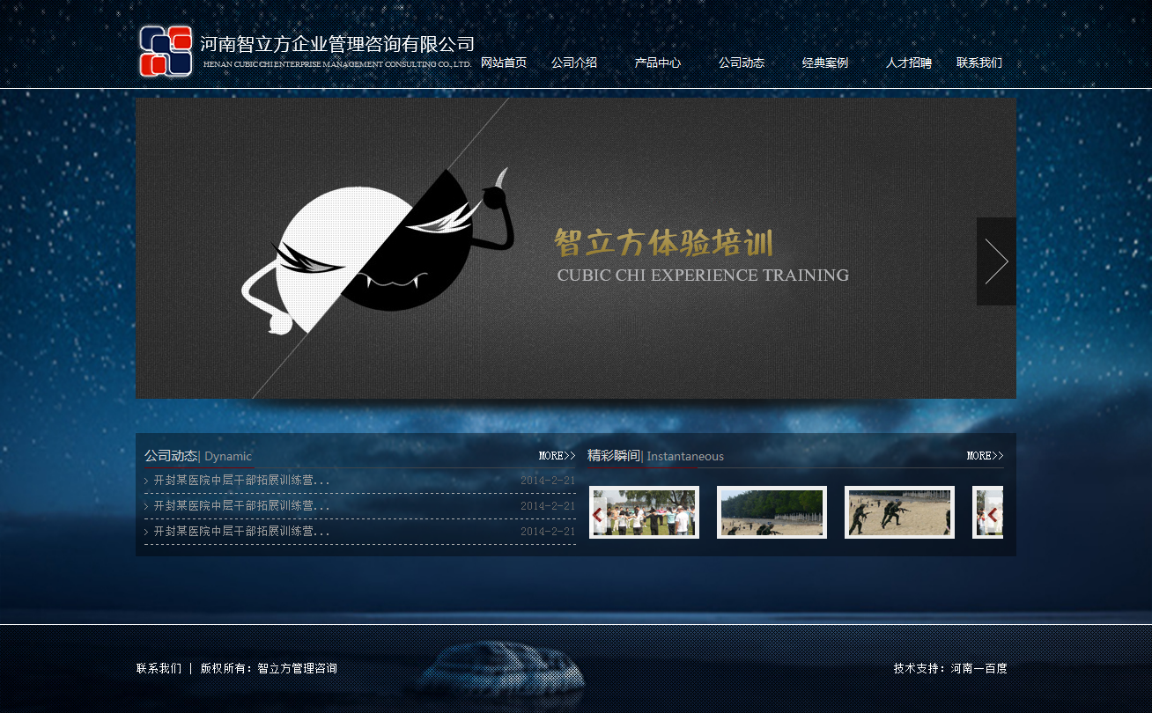Open 公司动态 nav menu item
The height and width of the screenshot is (713, 1152).
[742, 62]
